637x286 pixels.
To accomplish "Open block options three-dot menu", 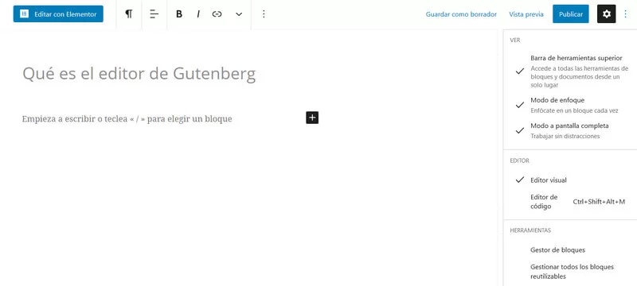I will [x=264, y=14].
